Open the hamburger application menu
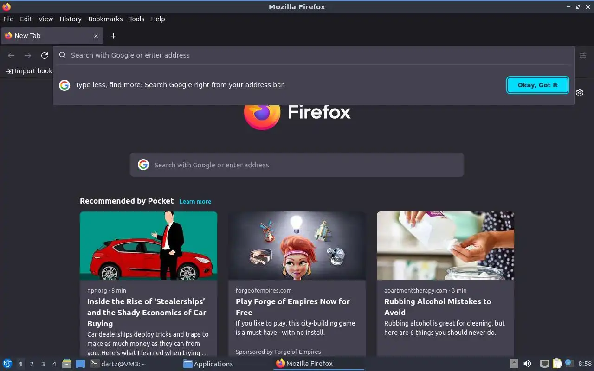The image size is (594, 371). [583, 55]
